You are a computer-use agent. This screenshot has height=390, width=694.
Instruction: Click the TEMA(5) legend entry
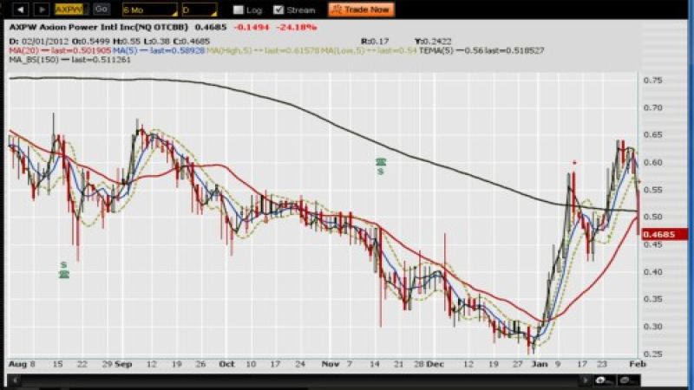481,50
